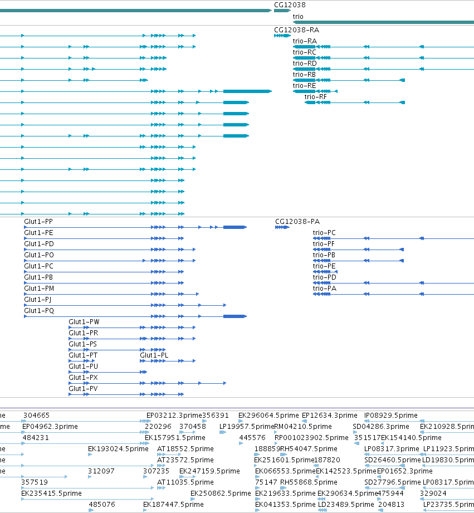Viewport: 474px width, 513px height.
Task: Select transcript trio-RB
Action: (x=304, y=74)
